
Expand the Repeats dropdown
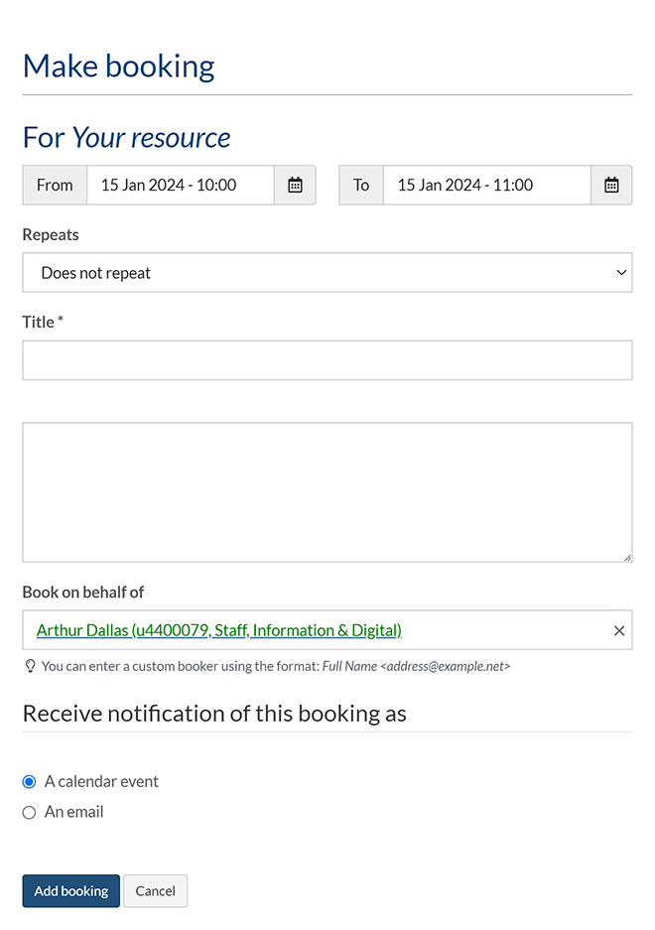click(327, 273)
